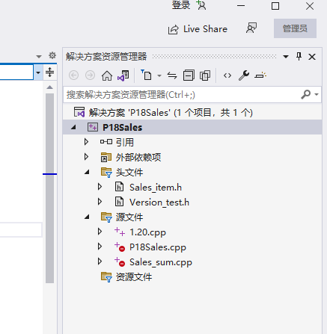Screen dimensions: 327x334
Task: Expand 1.20.cpp file node
Action: pyautogui.click(x=100, y=232)
